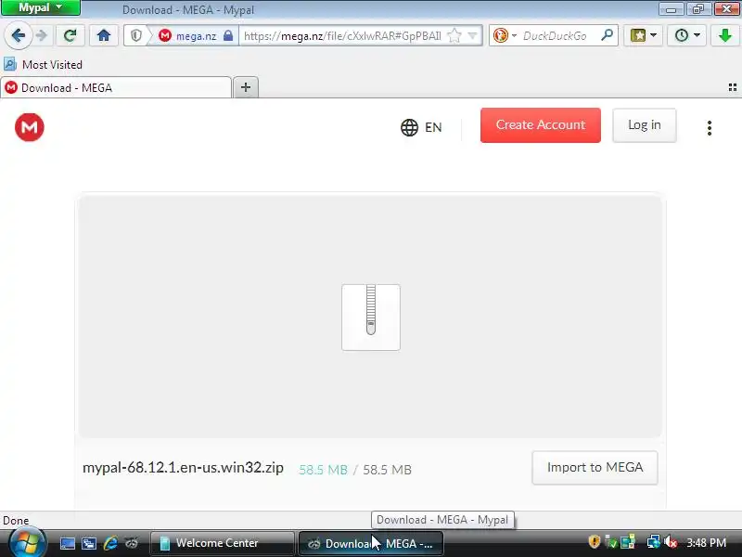The width and height of the screenshot is (742, 557).
Task: Launch Mypal from quick launch
Action: point(132,543)
